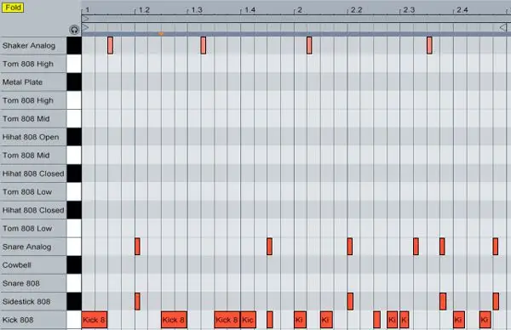Screen dimensions: 511x330
Task: Click the bar 2 ruler marker
Action: pyautogui.click(x=300, y=10)
